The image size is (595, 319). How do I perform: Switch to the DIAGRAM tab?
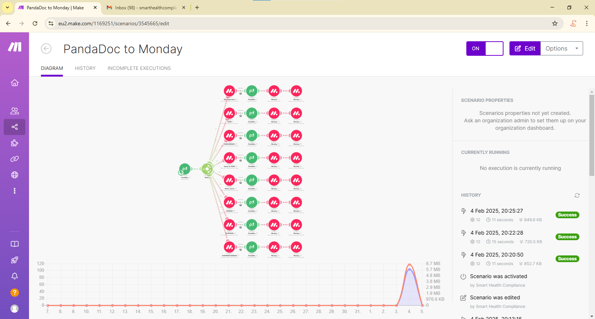[52, 68]
